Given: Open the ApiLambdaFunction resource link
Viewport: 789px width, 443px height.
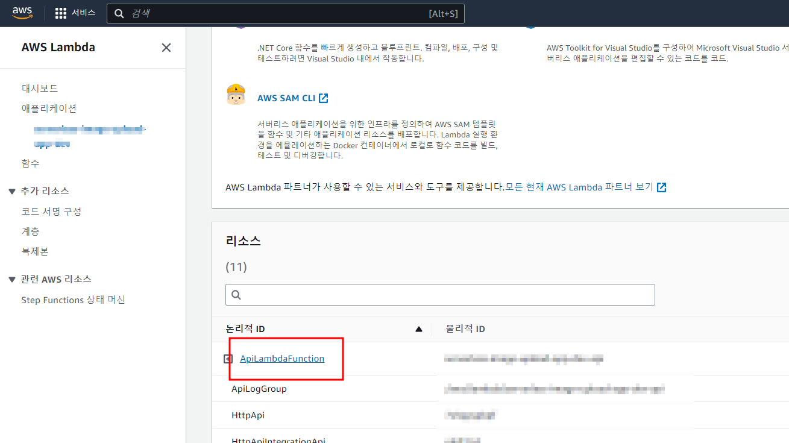Looking at the screenshot, I should (282, 359).
